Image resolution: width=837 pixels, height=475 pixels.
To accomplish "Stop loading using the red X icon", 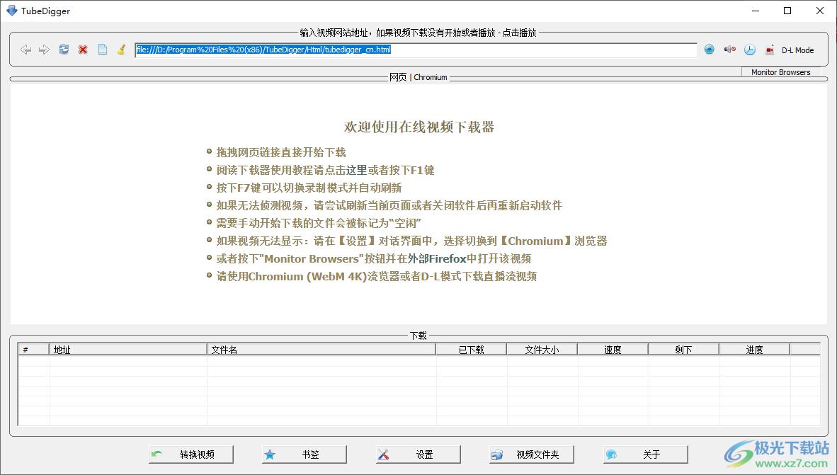I will point(82,50).
